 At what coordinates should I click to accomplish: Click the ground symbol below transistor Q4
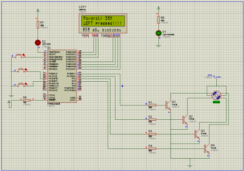[190, 166]
